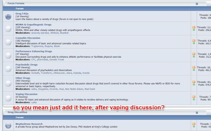Image resolution: width=211 pixels, height=131 pixels.
Task: View moderator Laika's profile
Action: click(34, 103)
